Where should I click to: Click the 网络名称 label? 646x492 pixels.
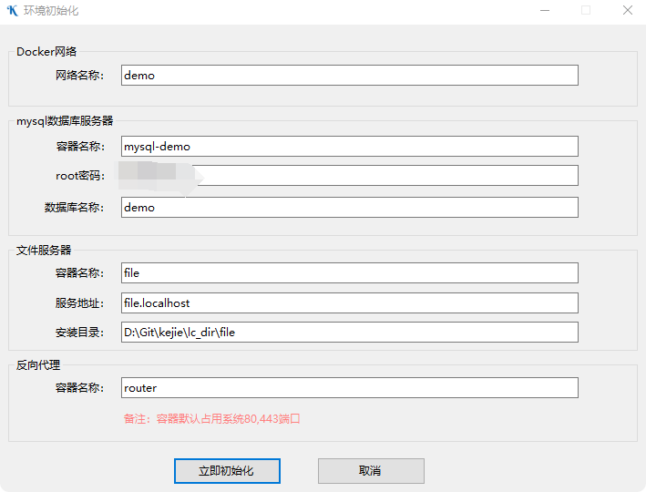pos(80,76)
